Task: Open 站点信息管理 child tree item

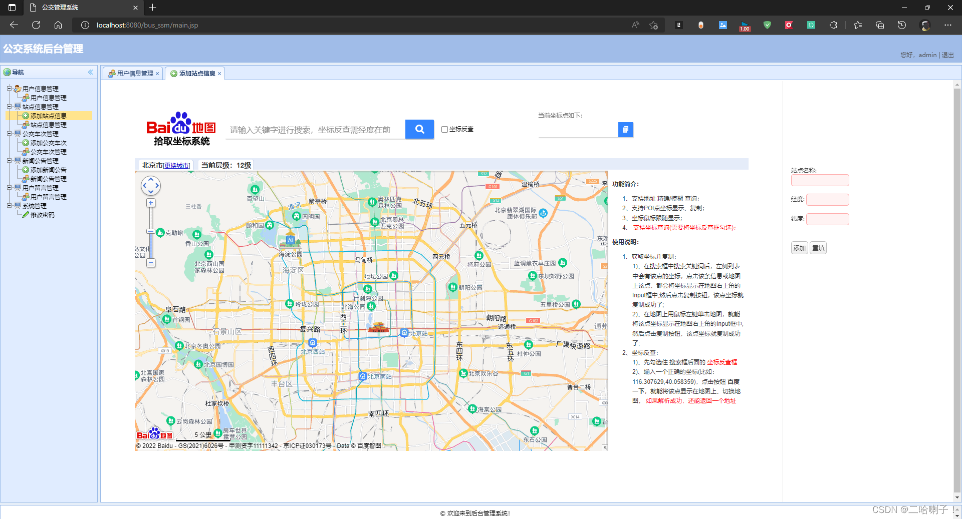Action: [48, 125]
